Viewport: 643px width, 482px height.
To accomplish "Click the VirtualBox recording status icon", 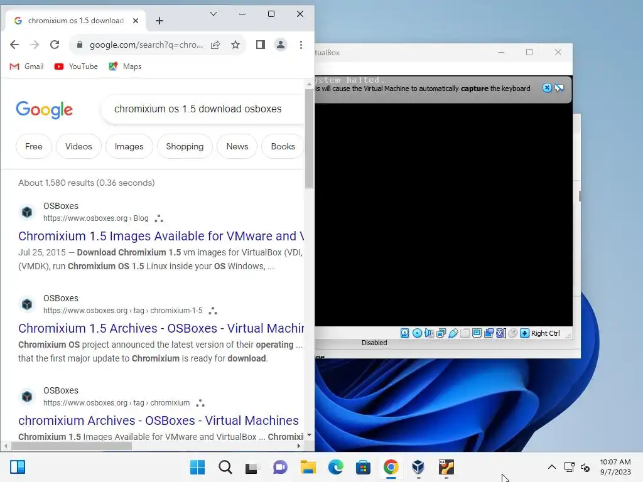I will pos(489,333).
